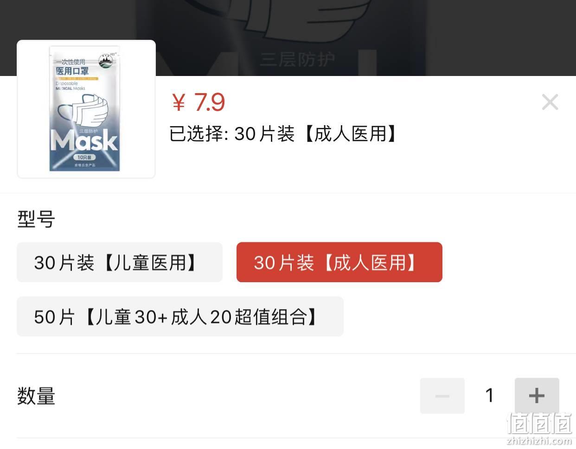Screen dimensions: 576x449
Task: Click the 已选择 selected option summary
Action: point(283,134)
